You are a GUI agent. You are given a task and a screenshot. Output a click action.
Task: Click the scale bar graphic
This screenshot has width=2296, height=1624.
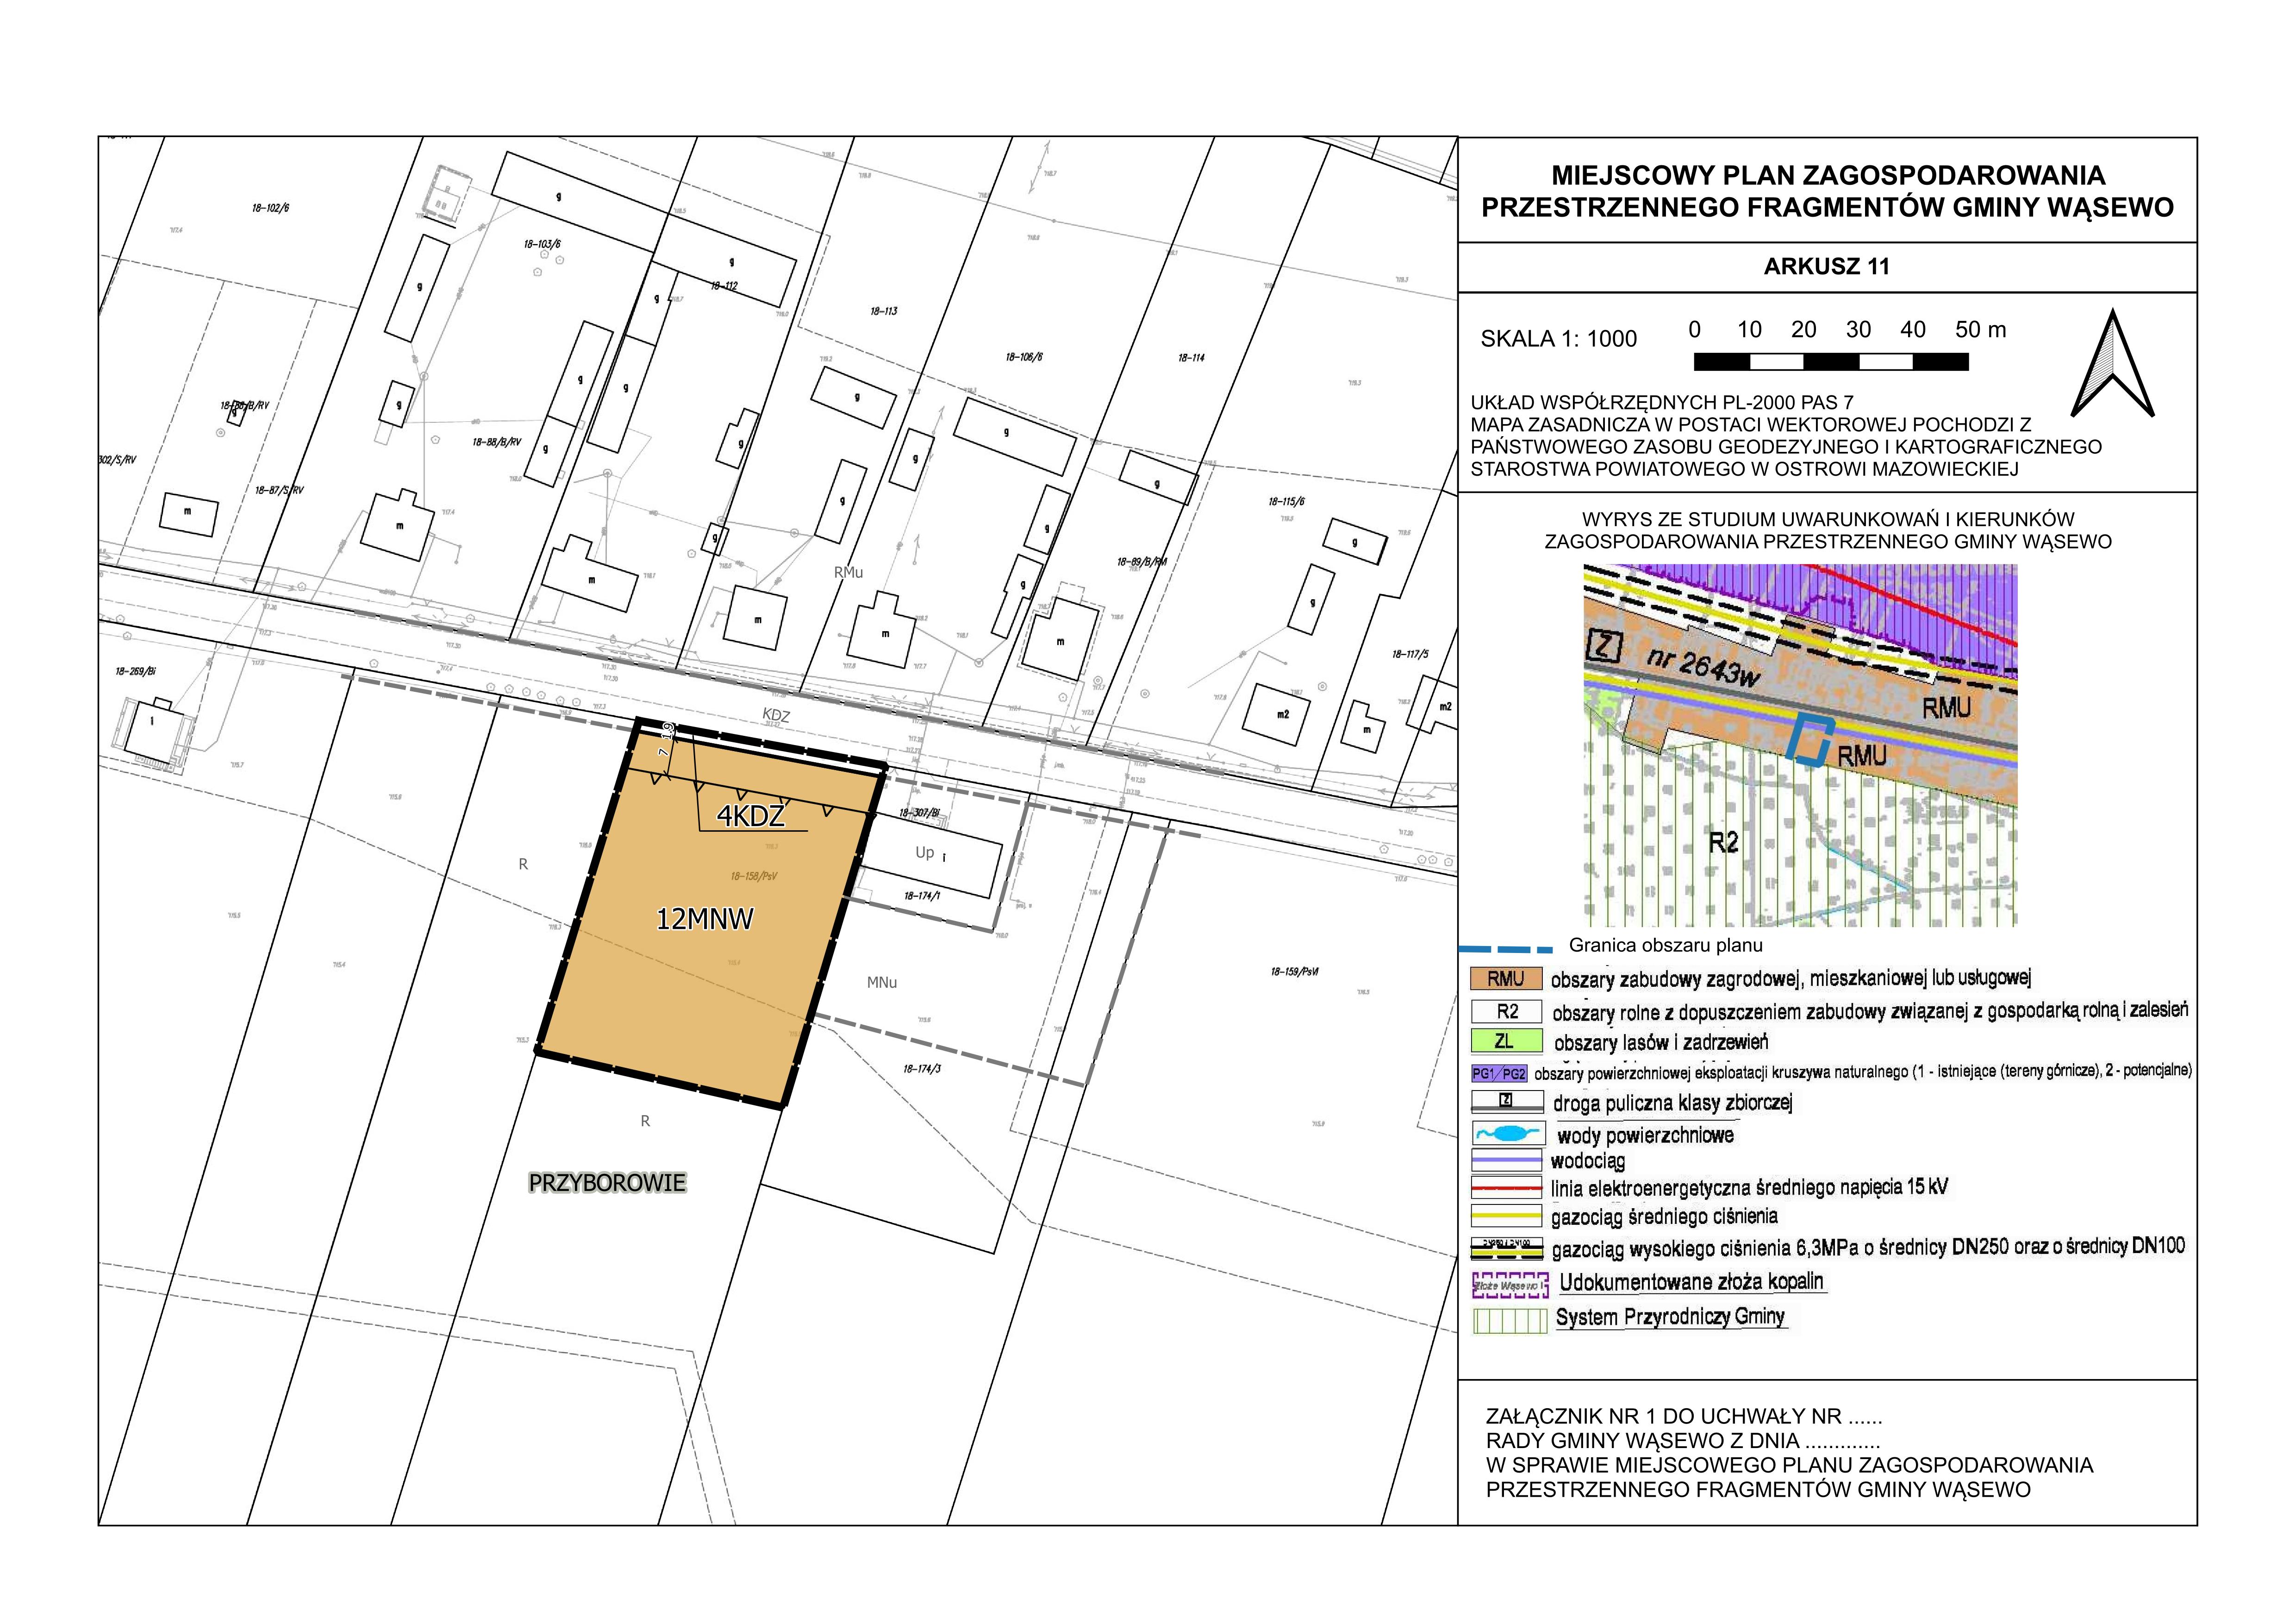point(1831,361)
